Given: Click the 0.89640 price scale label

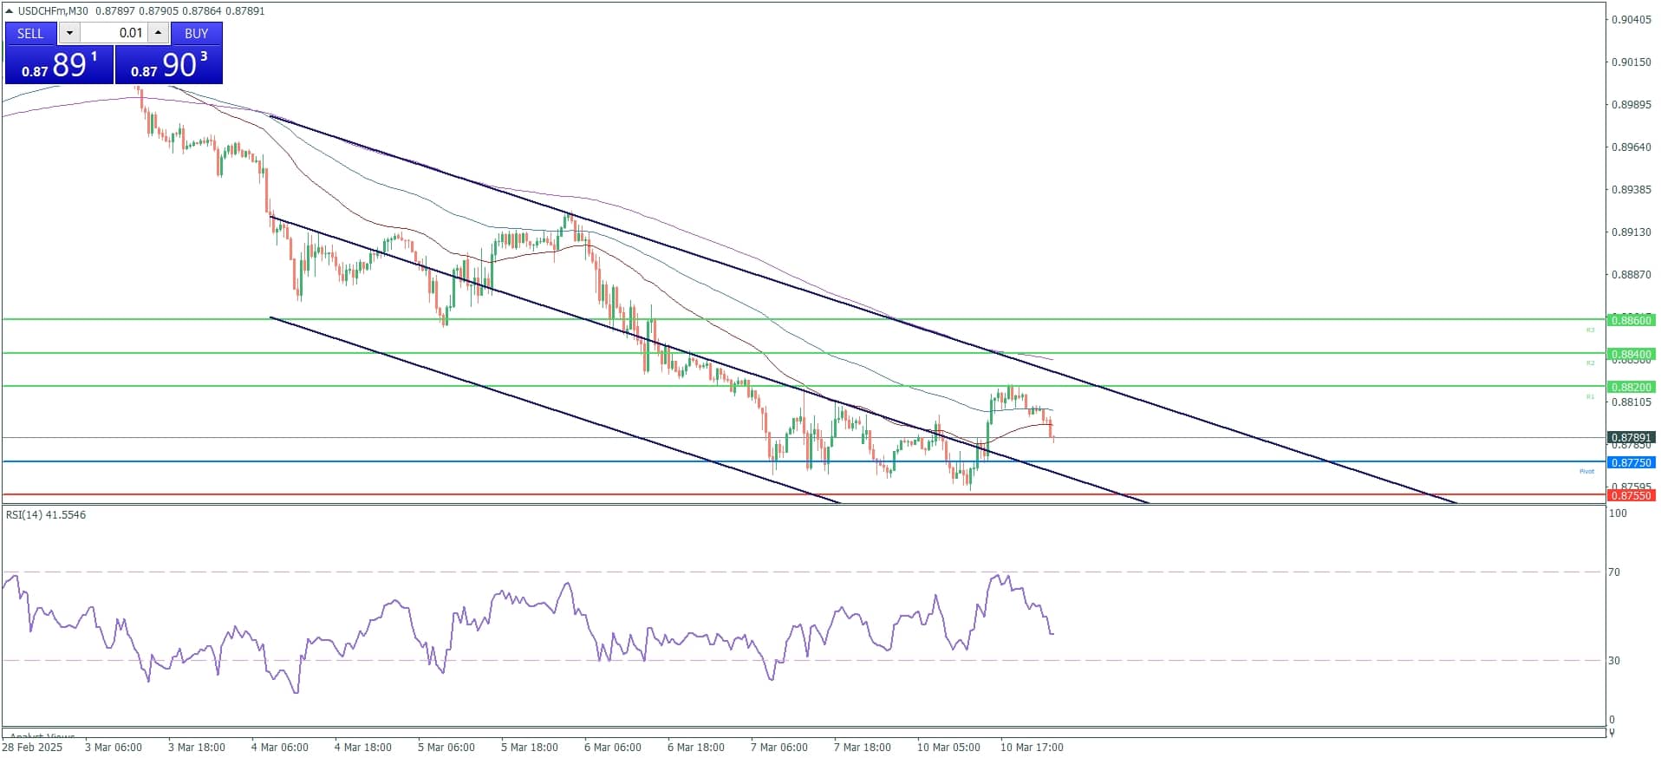Looking at the screenshot, I should tap(1631, 147).
